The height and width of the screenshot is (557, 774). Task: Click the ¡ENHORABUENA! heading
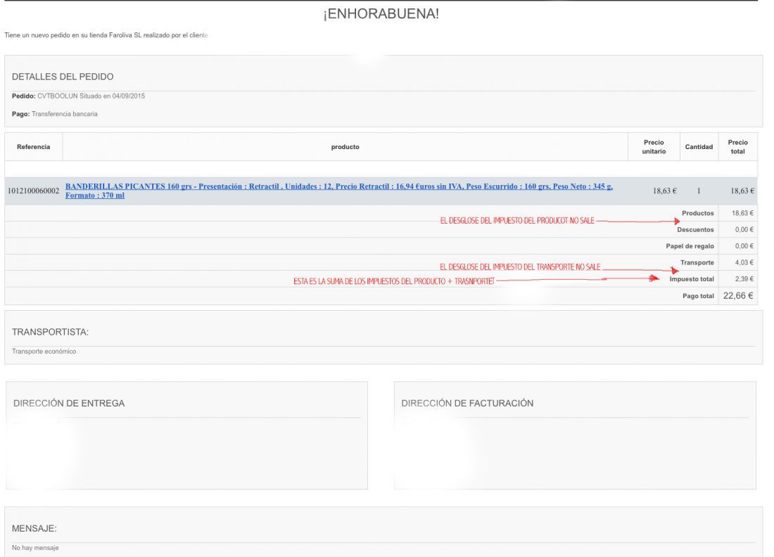381,14
